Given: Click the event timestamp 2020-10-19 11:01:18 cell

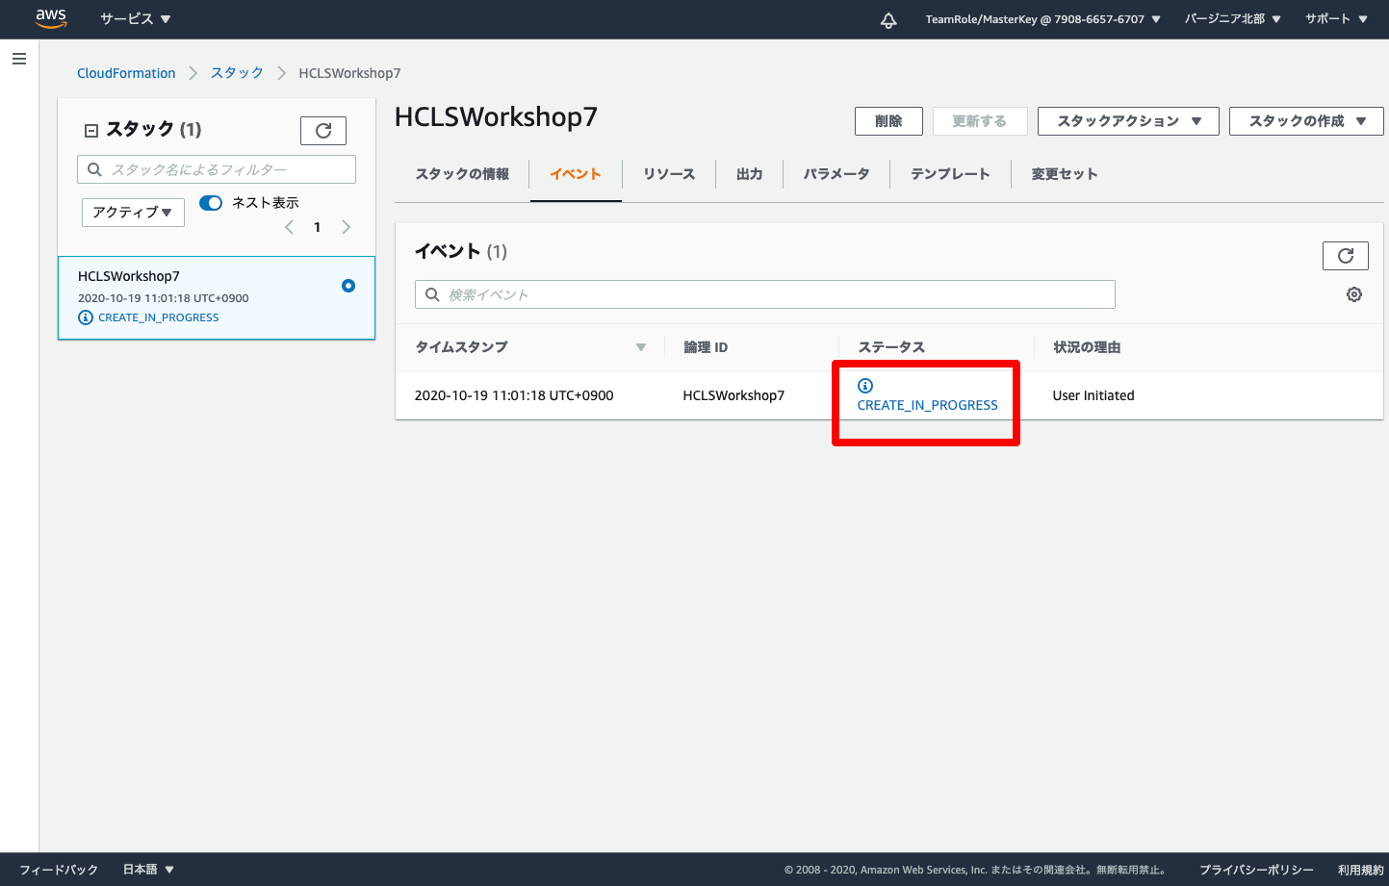Looking at the screenshot, I should tap(514, 395).
